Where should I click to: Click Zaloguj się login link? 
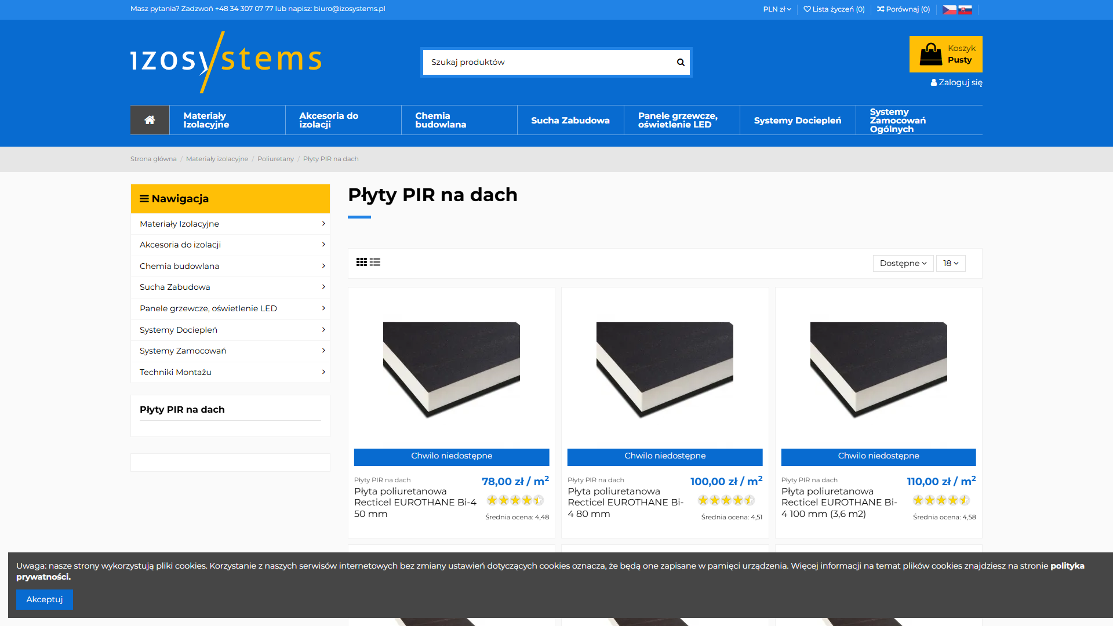(956, 82)
